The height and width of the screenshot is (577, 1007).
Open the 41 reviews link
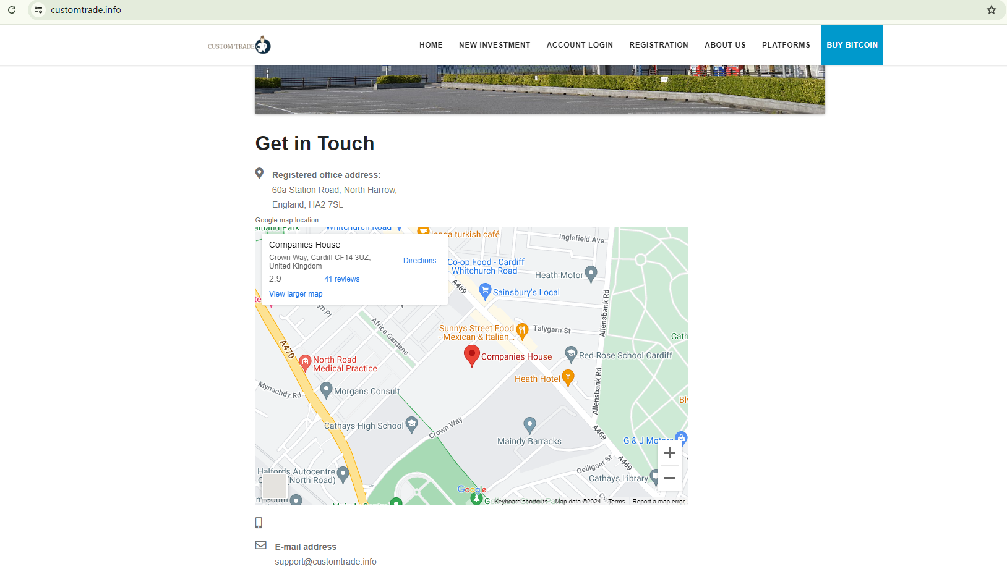pos(342,279)
